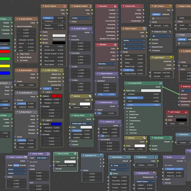Screen dimensions: 191x191
Task: Click the Map Range node header icon
Action: [128, 157]
